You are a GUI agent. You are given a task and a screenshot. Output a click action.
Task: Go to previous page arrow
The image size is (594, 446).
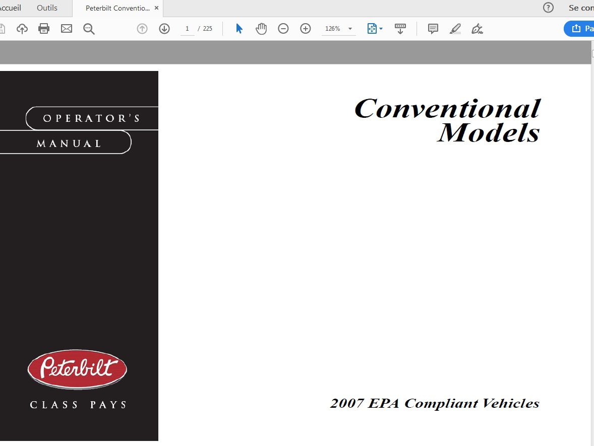click(142, 29)
